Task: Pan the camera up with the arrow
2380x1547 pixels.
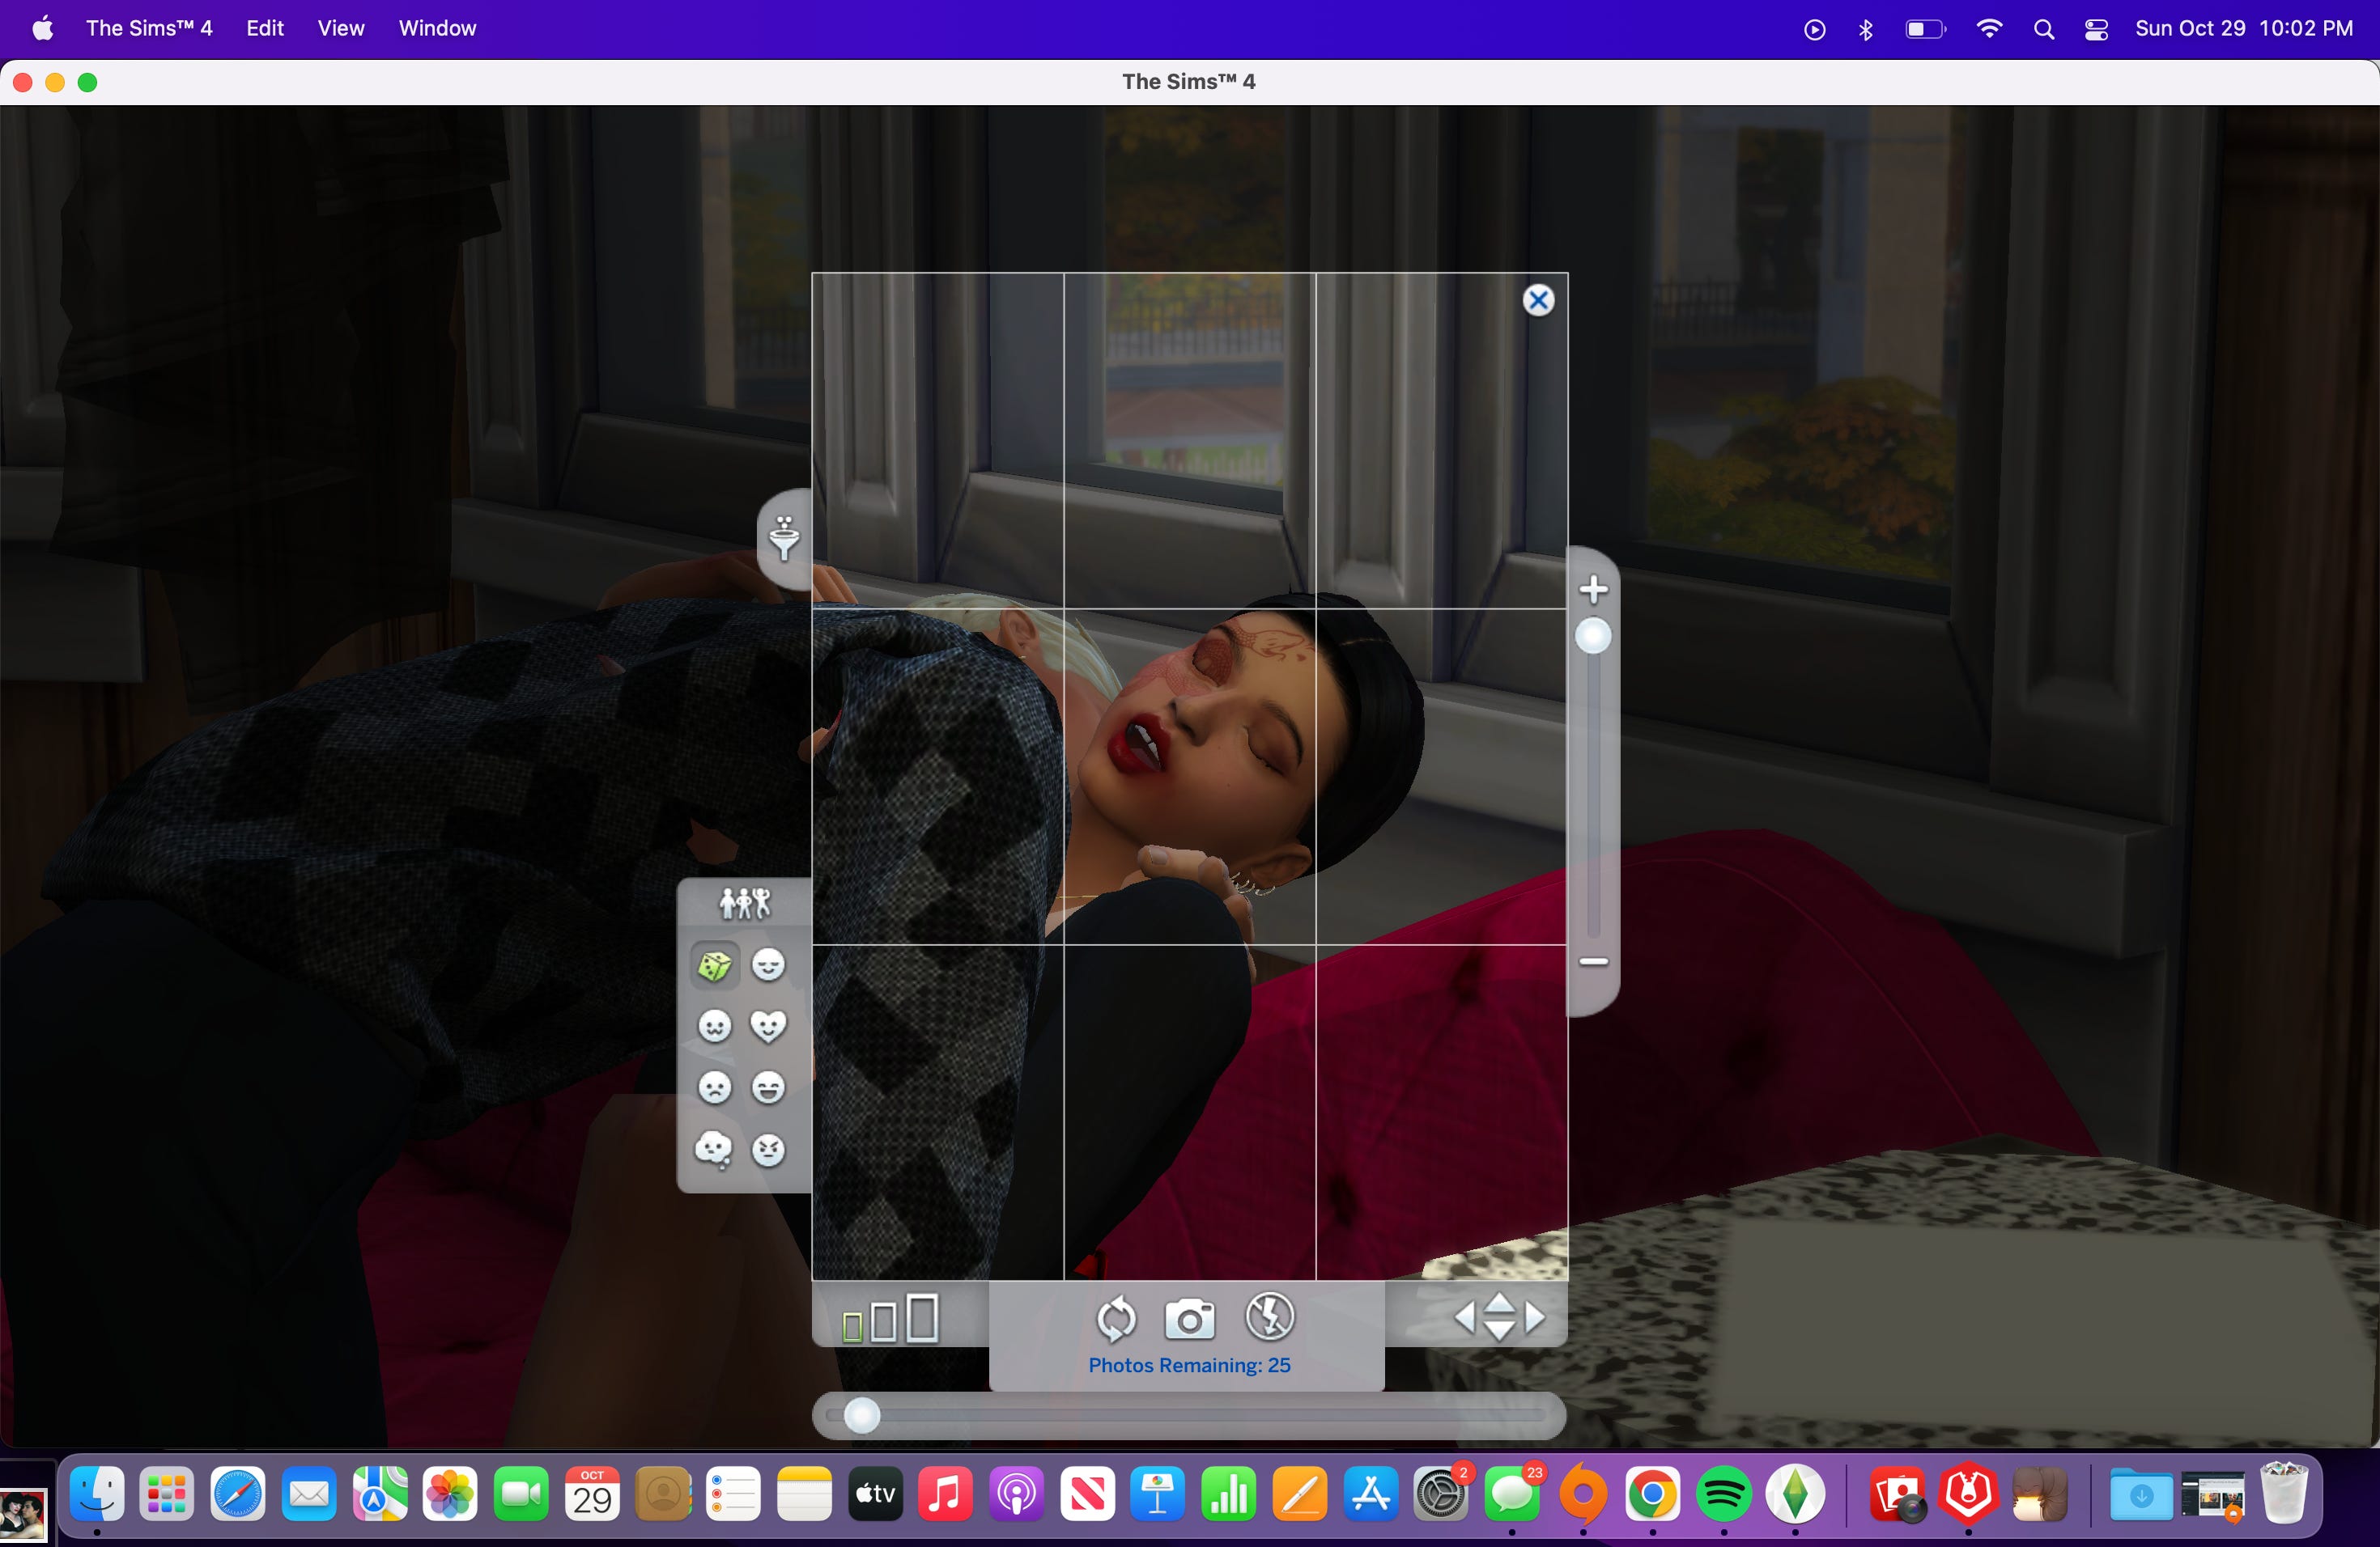Action: click(1499, 1303)
